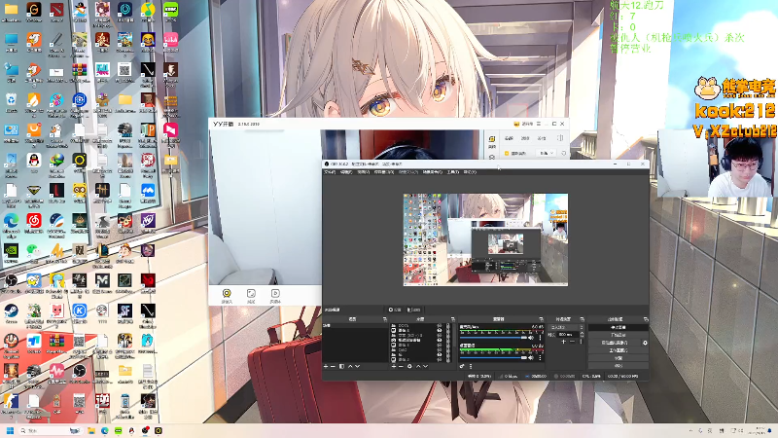Open Microsoft Edge from the taskbar
This screenshot has height=438, width=778.
[105, 430]
